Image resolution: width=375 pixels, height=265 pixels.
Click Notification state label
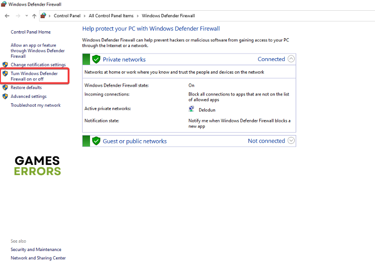(x=102, y=121)
